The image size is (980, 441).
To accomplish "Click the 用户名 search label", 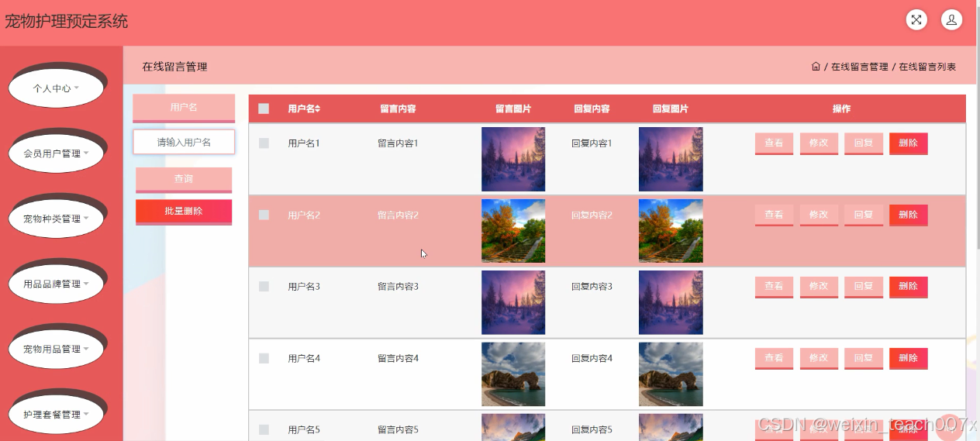I will [184, 108].
